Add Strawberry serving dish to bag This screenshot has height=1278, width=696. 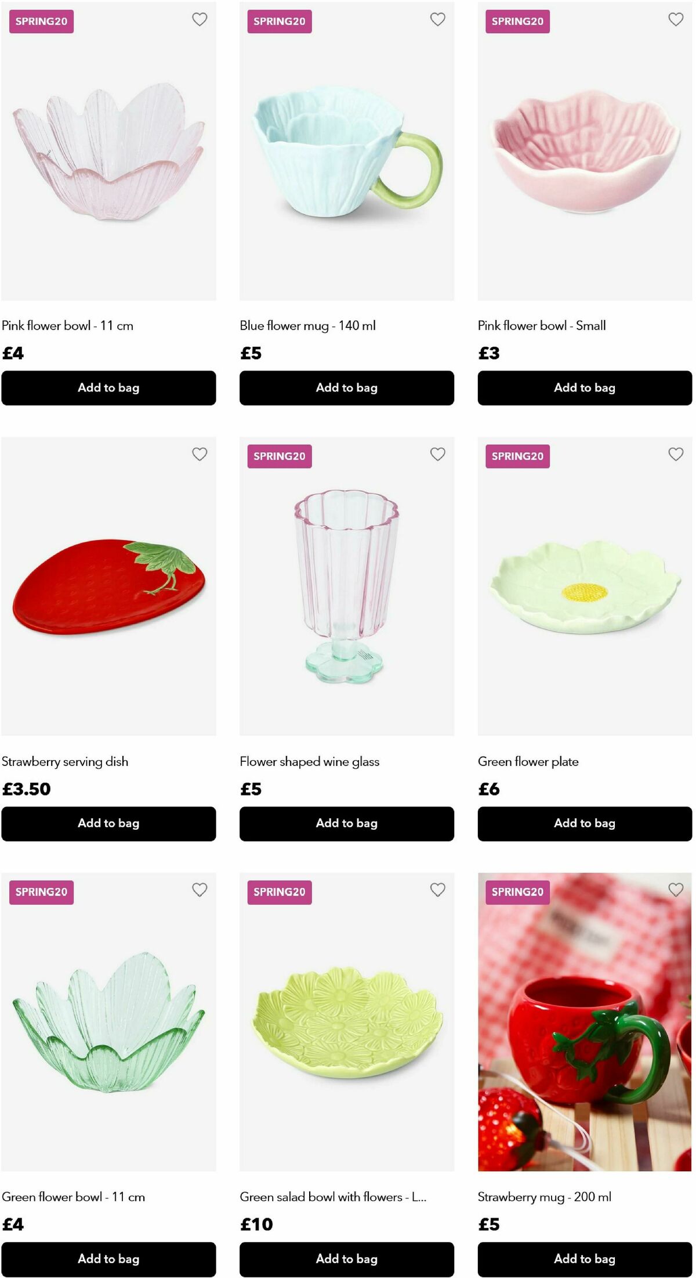click(x=108, y=823)
